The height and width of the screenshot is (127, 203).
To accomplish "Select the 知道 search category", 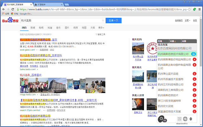I will coord(50,28).
